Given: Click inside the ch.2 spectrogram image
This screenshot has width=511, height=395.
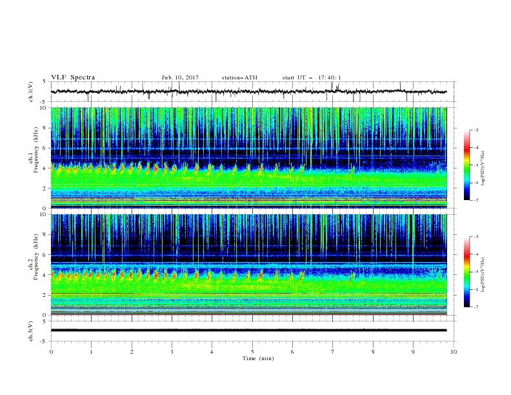Looking at the screenshot, I should pyautogui.click(x=248, y=265).
